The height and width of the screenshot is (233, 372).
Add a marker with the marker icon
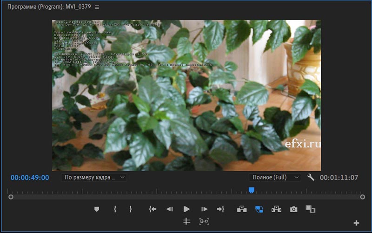pyautogui.click(x=97, y=209)
